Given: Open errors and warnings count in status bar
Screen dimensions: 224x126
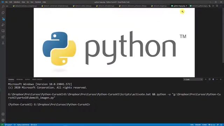Looking at the screenshot, I should pyautogui.click(x=34, y=125).
